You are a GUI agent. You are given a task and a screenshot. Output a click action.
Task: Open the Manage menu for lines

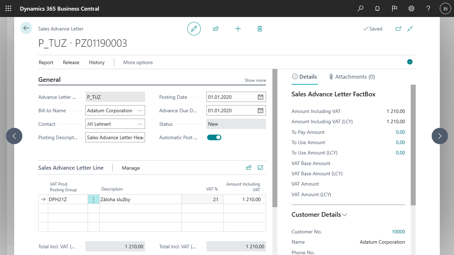(131, 168)
